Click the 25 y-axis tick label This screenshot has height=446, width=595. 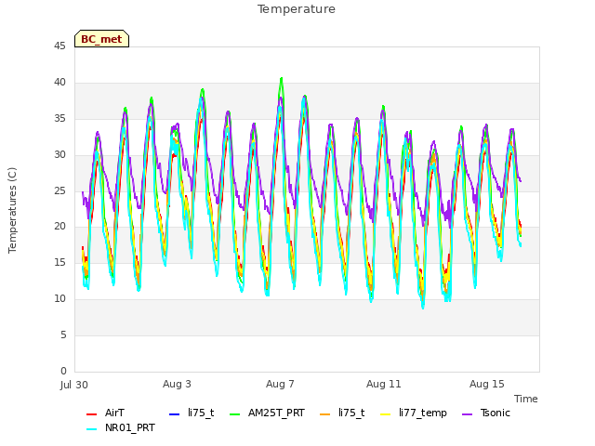click(59, 190)
